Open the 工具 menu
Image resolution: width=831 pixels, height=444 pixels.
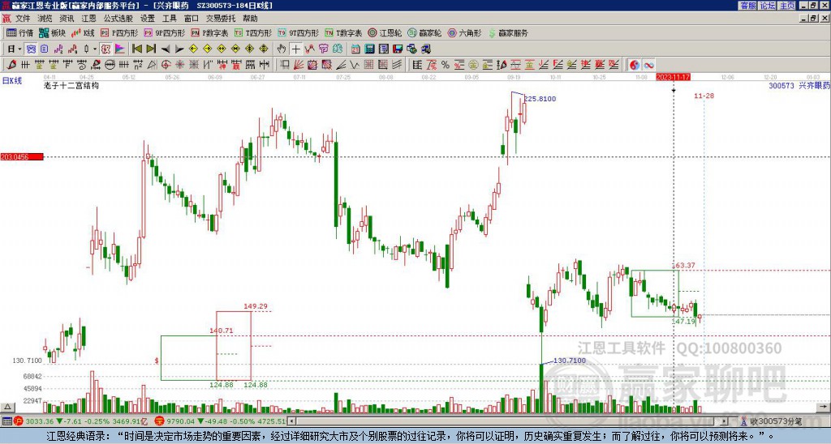tap(169, 19)
